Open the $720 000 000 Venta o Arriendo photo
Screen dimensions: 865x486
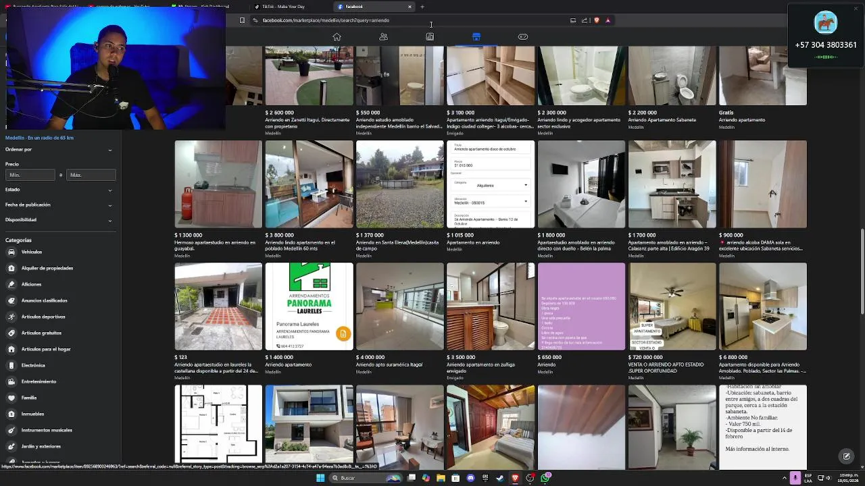(x=672, y=306)
